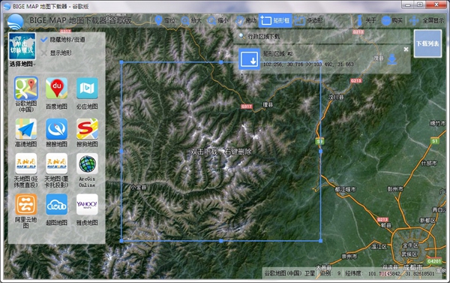Click the bottom-middle handle of selection rectangle

[221, 241]
